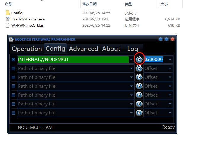Enable the seventh binary file row checkbox
The width and height of the screenshot is (203, 152).
(13, 113)
